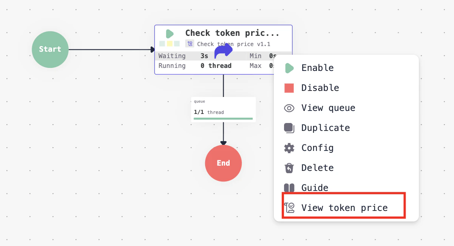This screenshot has width=454, height=246.
Task: Click the node title Check token pric...
Action: 232,33
